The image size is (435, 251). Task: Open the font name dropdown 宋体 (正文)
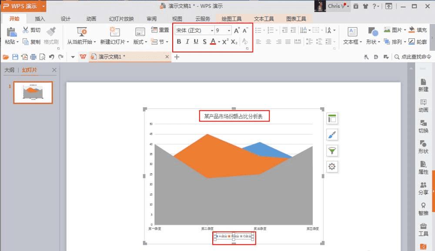click(x=212, y=30)
